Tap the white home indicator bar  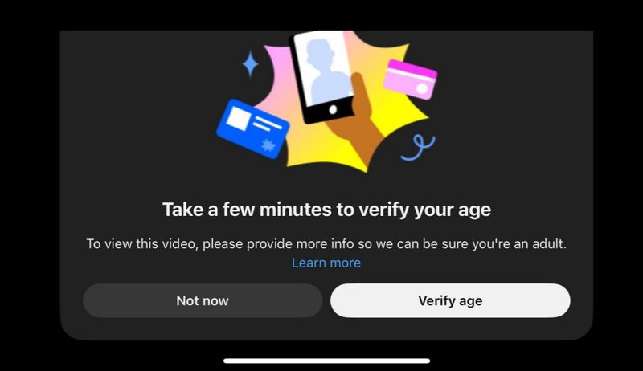[x=327, y=361]
